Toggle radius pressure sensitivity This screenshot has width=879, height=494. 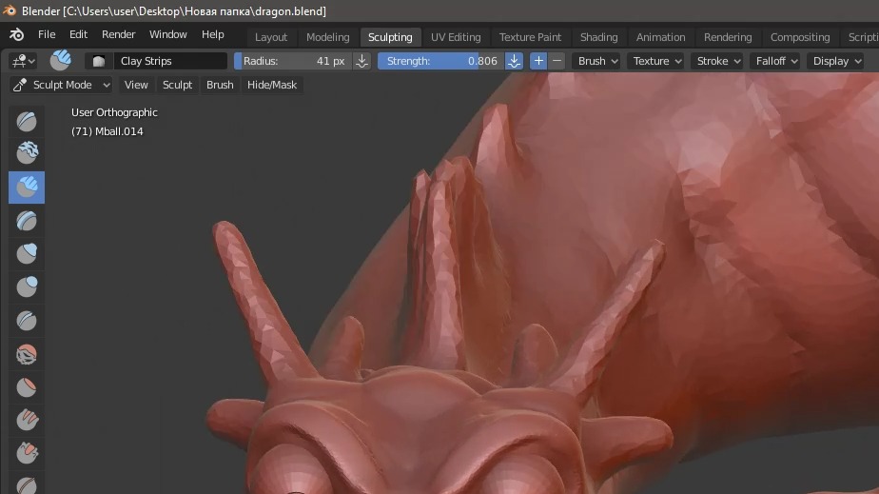[x=362, y=61]
